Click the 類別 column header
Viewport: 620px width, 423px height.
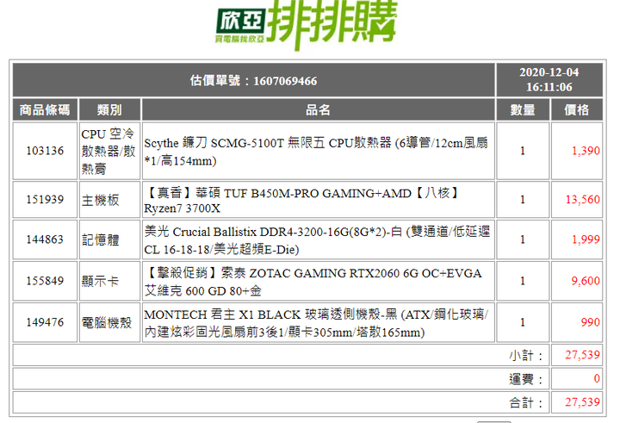[x=109, y=109]
